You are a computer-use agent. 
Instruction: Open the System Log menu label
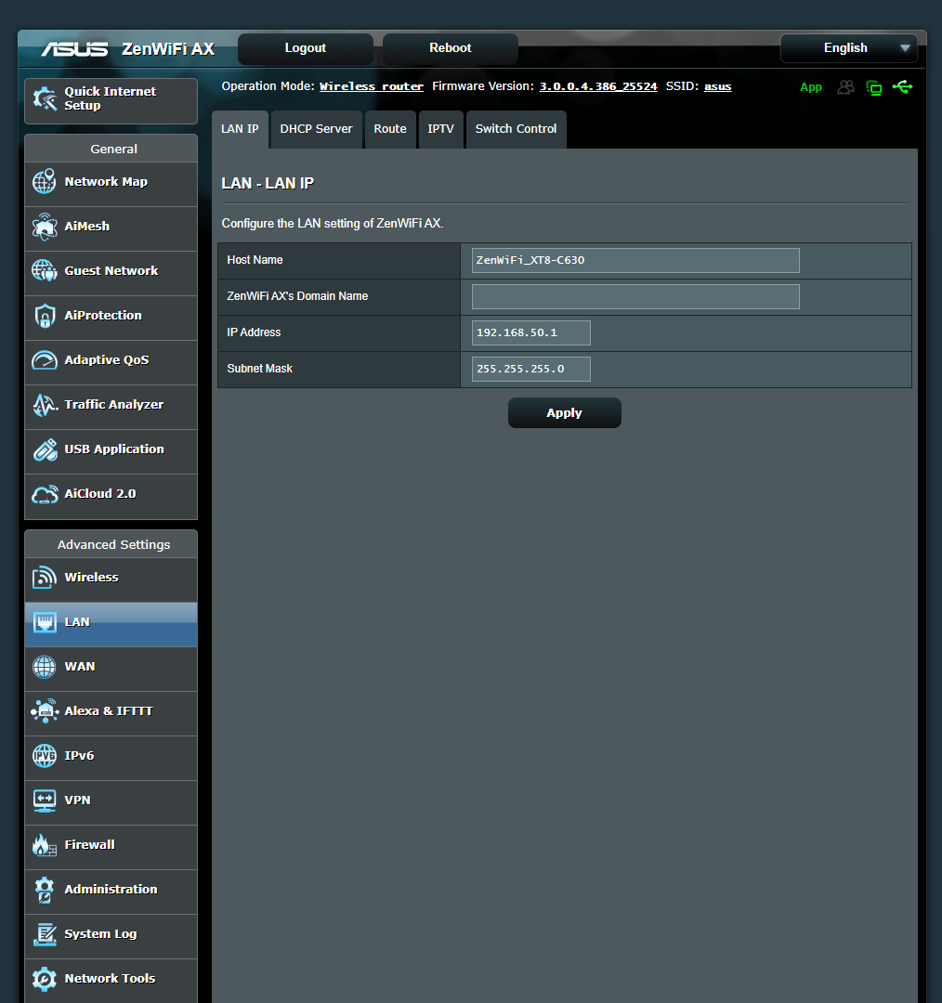coord(100,934)
